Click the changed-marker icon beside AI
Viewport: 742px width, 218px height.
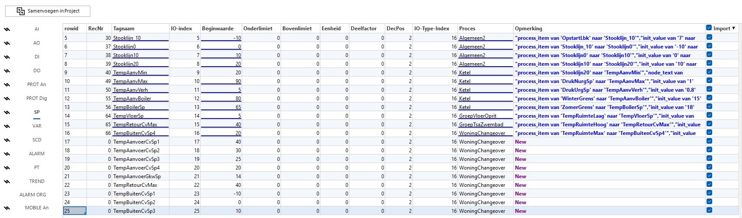(7, 29)
